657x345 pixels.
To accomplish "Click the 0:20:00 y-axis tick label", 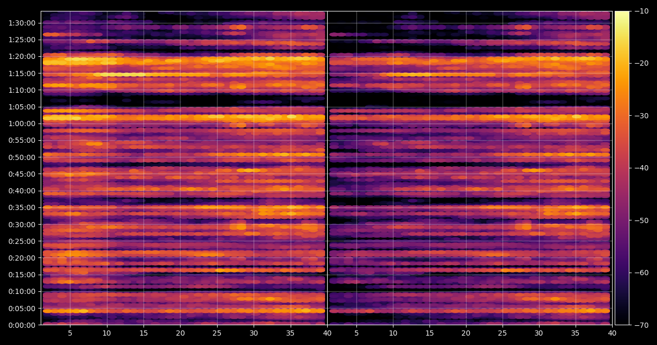I will click(22, 258).
